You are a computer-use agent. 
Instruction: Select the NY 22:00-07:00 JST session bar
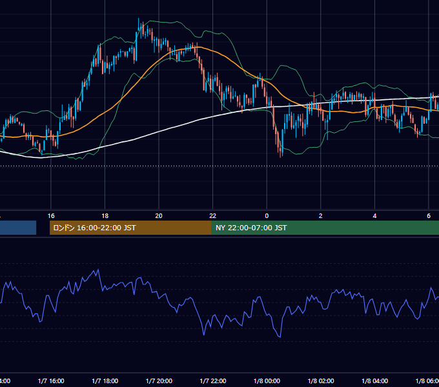pyautogui.click(x=325, y=228)
